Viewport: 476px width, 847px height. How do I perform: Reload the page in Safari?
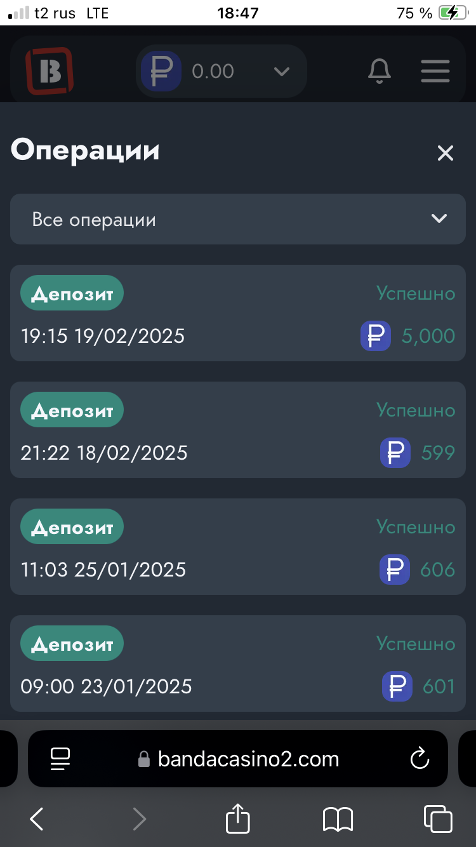[x=420, y=759]
